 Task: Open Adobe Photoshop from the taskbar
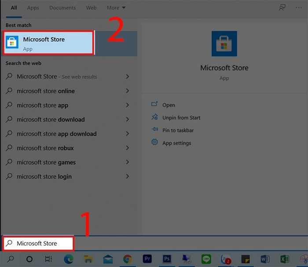[167, 259]
